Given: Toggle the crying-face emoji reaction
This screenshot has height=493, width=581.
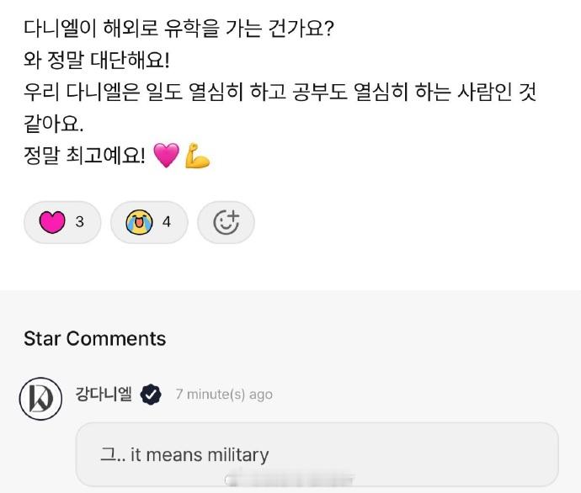Looking at the screenshot, I should [149, 222].
